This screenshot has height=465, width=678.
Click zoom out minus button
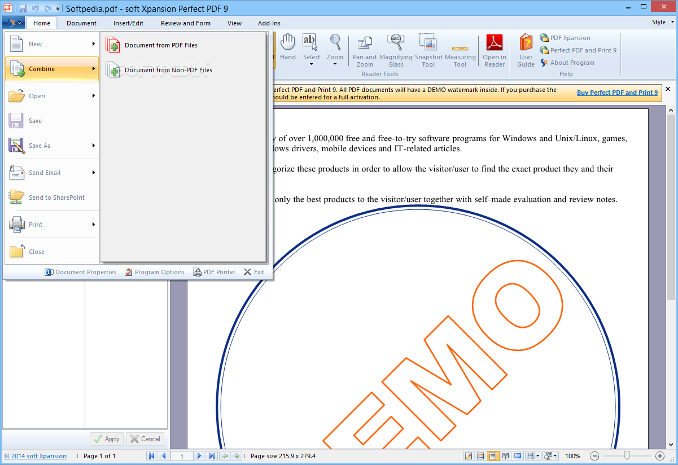tap(594, 456)
